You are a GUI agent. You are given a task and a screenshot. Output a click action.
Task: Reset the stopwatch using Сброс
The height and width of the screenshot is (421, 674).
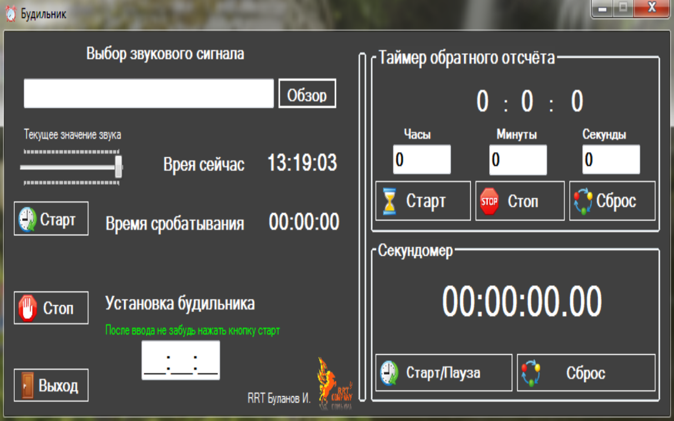pos(586,372)
